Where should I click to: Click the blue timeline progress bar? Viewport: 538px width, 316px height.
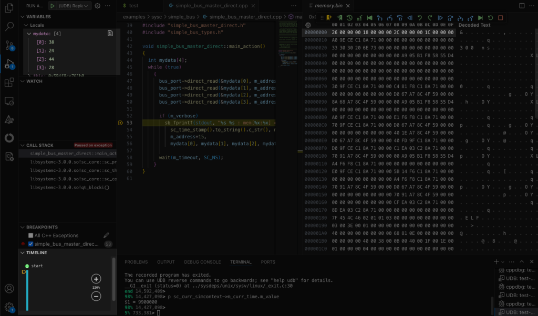(27, 290)
